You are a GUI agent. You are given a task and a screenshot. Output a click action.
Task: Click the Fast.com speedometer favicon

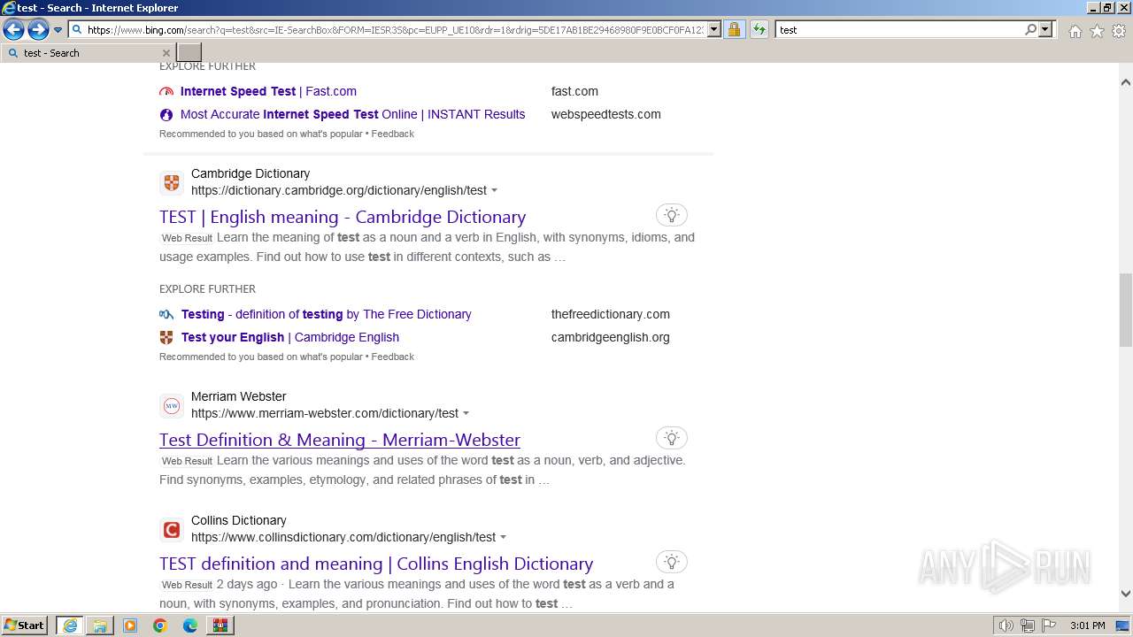coord(166,91)
